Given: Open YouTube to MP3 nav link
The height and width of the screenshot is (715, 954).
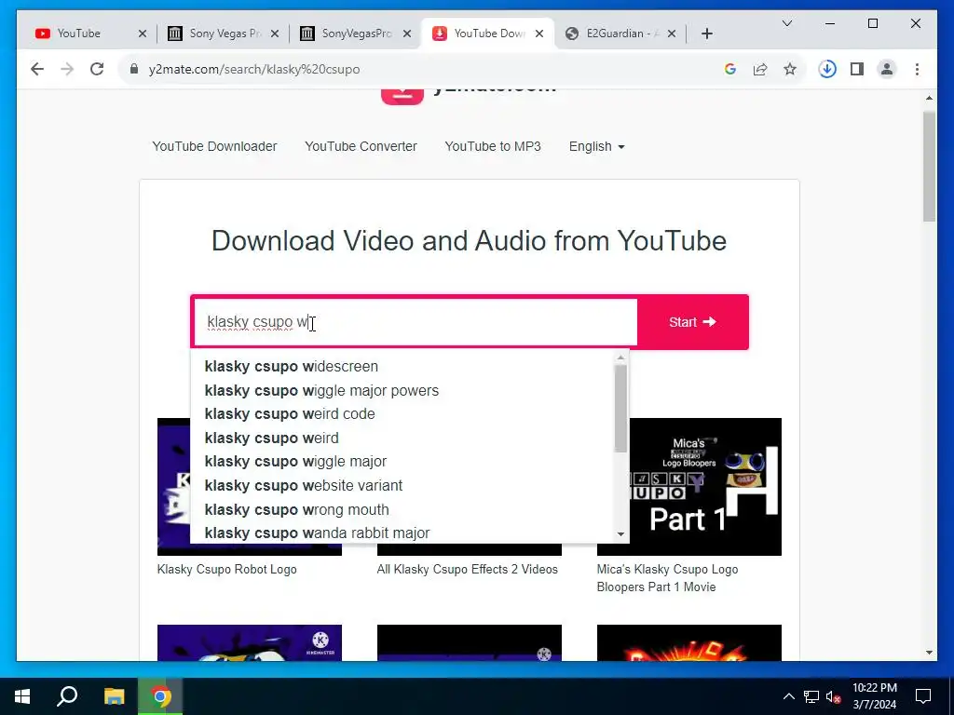Looking at the screenshot, I should tap(493, 146).
